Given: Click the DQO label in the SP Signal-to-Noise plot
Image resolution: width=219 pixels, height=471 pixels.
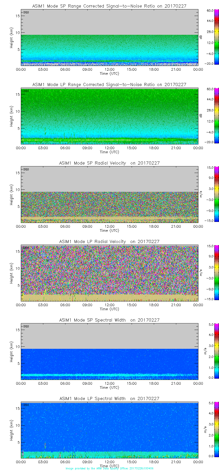Looking at the screenshot, I should 26,12.
